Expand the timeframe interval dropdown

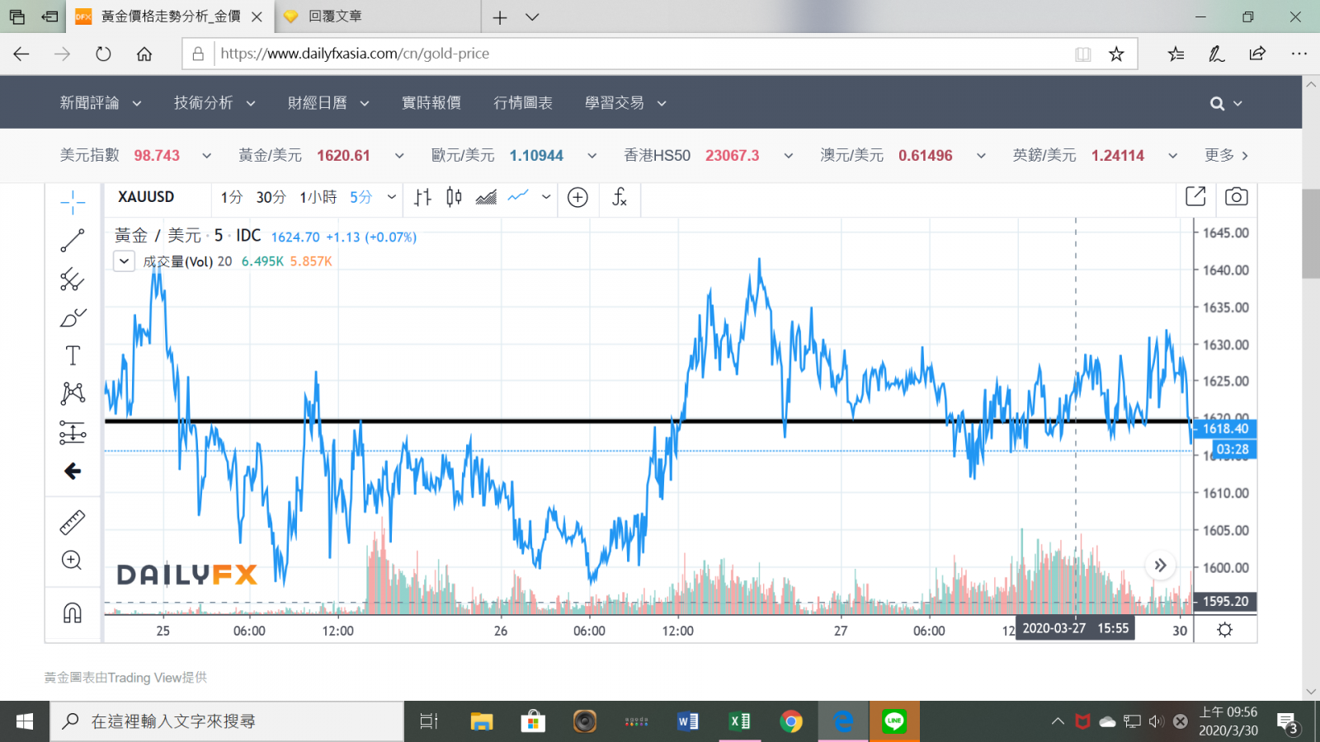(x=392, y=197)
